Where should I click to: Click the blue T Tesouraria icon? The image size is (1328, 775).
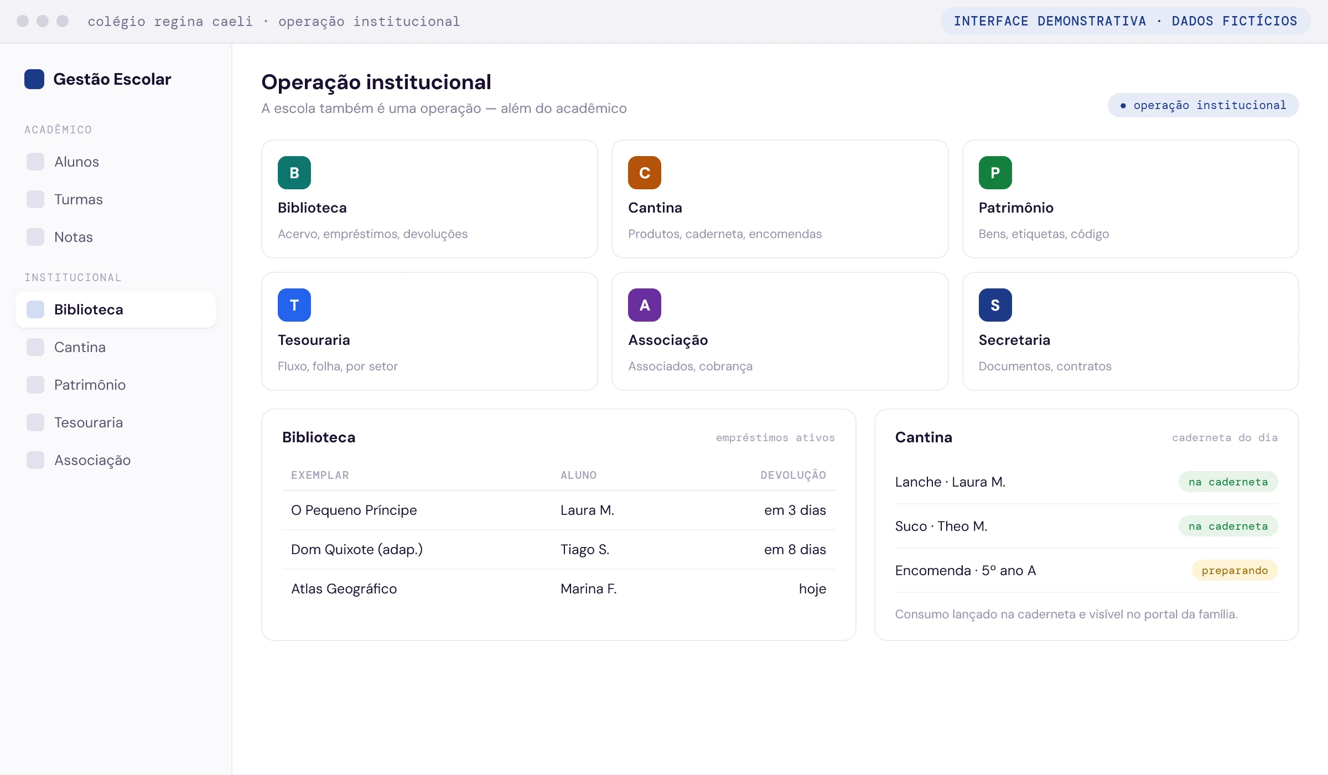[294, 305]
